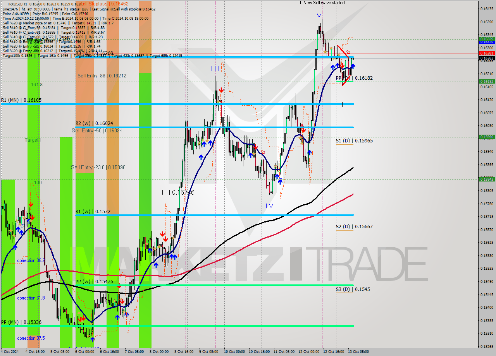This screenshot has height=356, width=496.
Task: Click the U New Sell wave started text
Action: click(x=322, y=3)
